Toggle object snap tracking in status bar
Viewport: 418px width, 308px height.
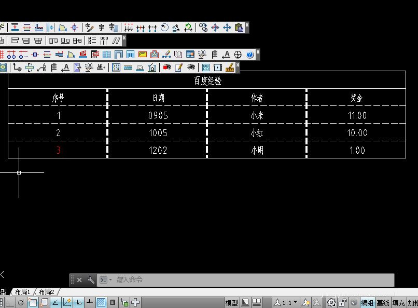[x=55, y=302]
